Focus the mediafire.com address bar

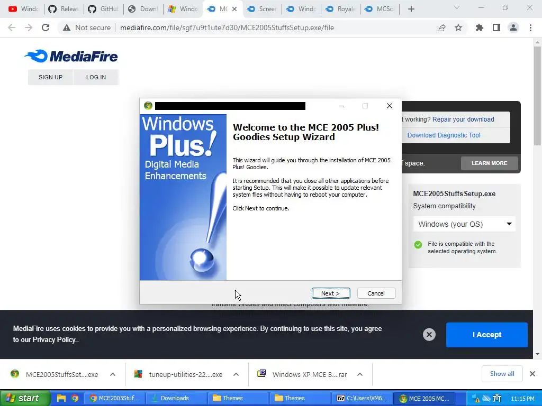[x=227, y=27]
